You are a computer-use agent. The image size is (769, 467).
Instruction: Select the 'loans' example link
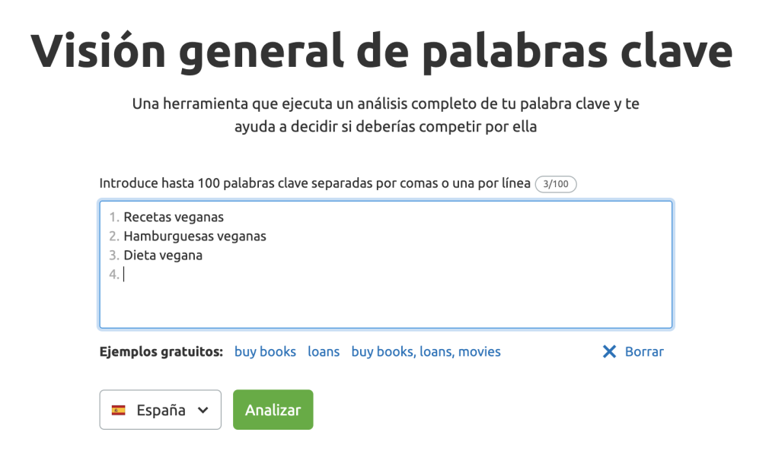point(324,351)
